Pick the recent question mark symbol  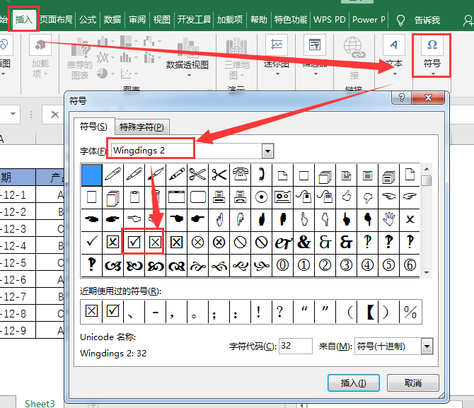[279, 311]
